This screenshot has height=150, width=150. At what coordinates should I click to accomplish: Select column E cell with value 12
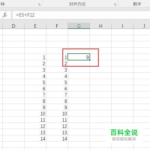pyautogui.click(x=35, y=126)
